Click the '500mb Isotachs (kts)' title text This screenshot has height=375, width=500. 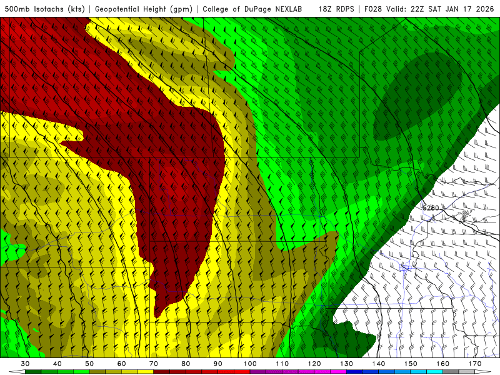coord(44,9)
